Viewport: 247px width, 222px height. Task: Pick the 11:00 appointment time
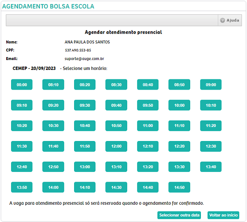(148, 126)
